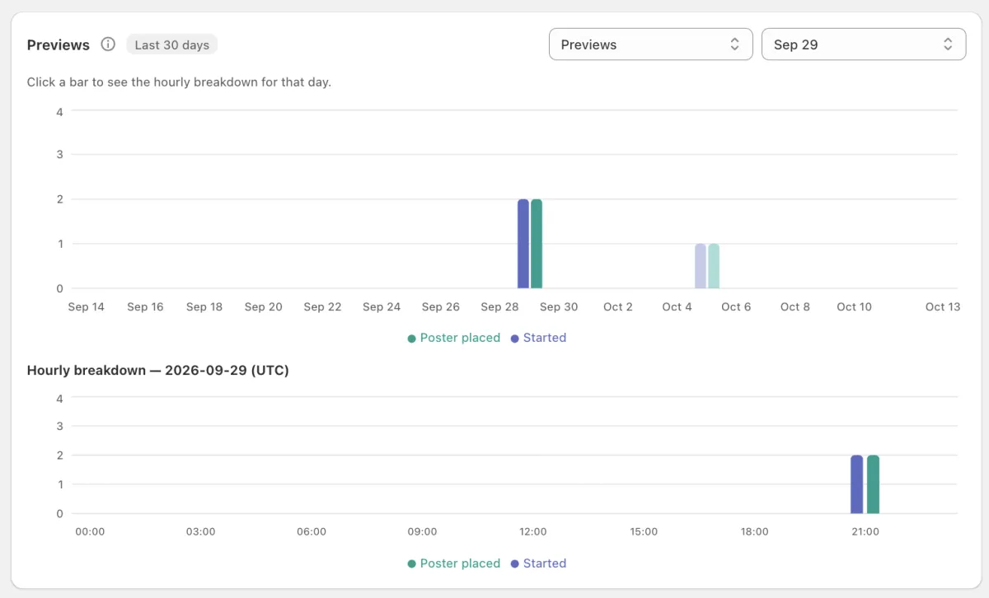The width and height of the screenshot is (989, 598).
Task: Click the Sep 30 axis label
Action: coord(559,306)
